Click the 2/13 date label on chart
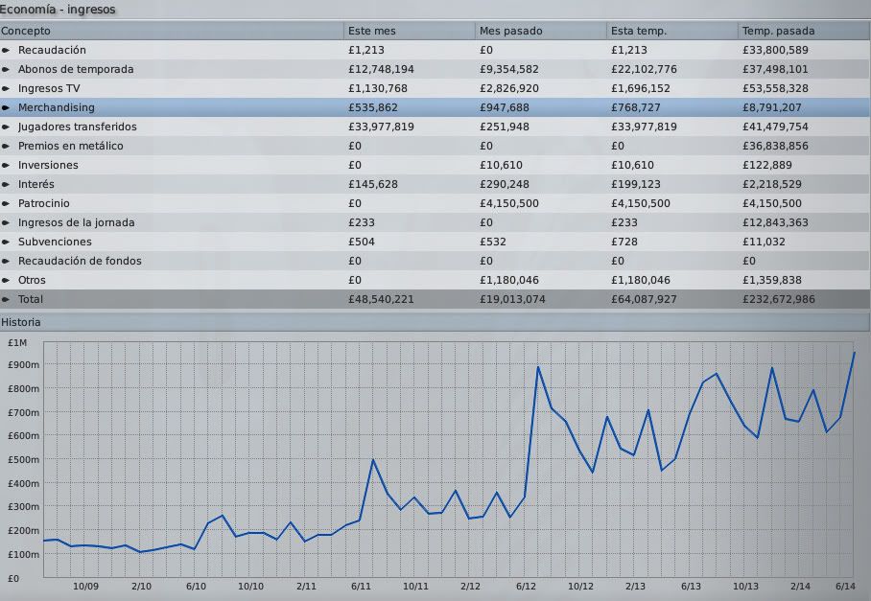The width and height of the screenshot is (871, 601). (635, 586)
